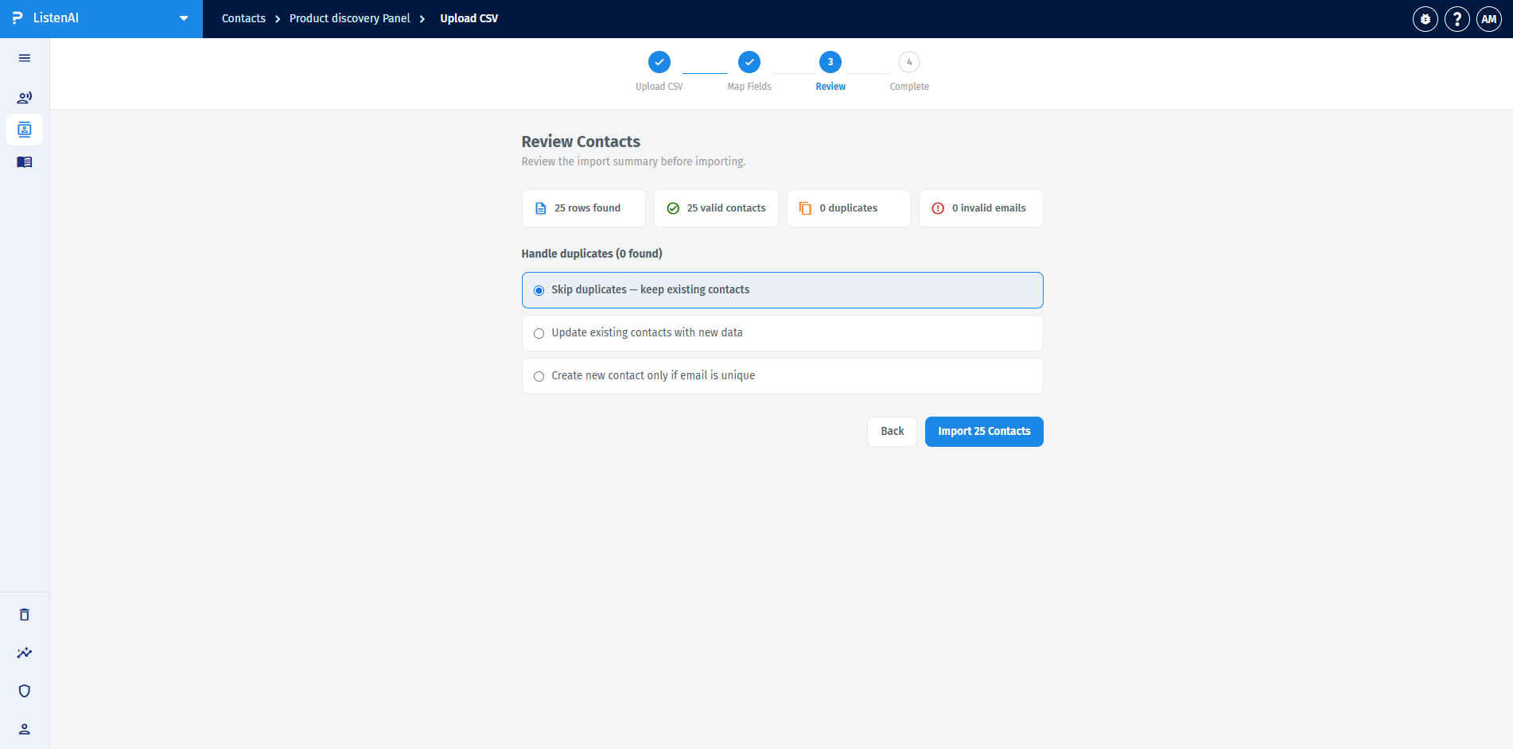
Task: Open the shield security sidebar icon
Action: (x=25, y=691)
